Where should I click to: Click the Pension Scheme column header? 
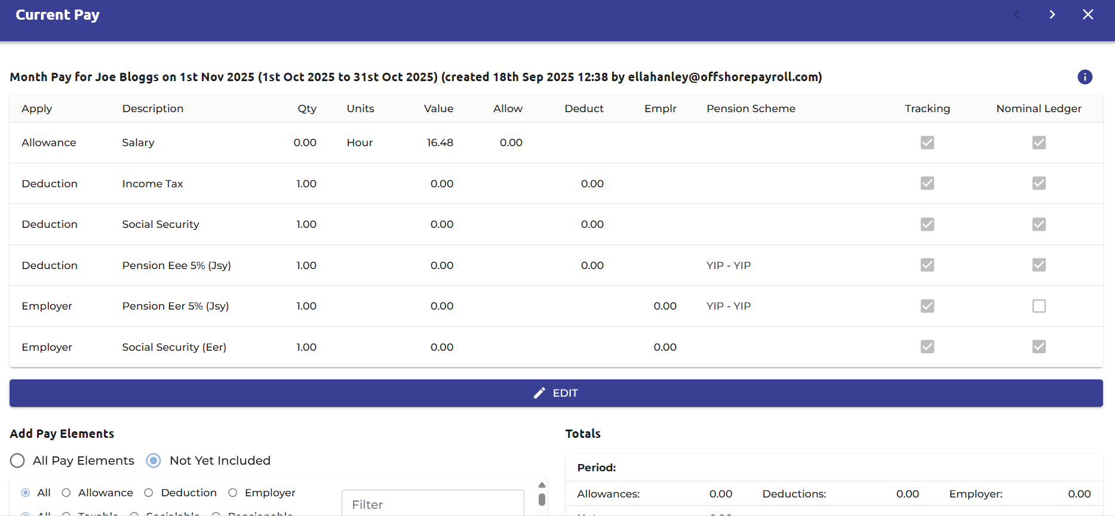(751, 109)
